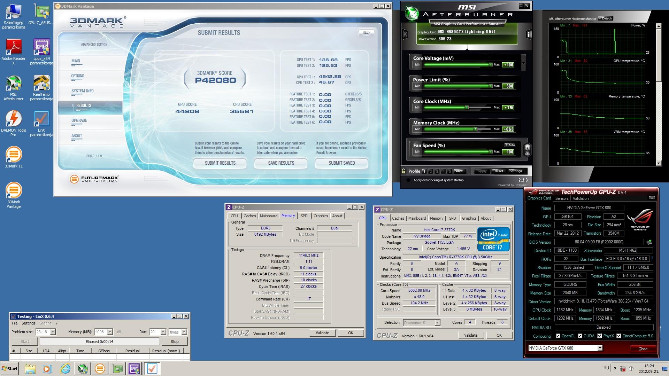Open LinX File menu
Image resolution: width=669 pixels, height=376 pixels.
click(x=15, y=323)
